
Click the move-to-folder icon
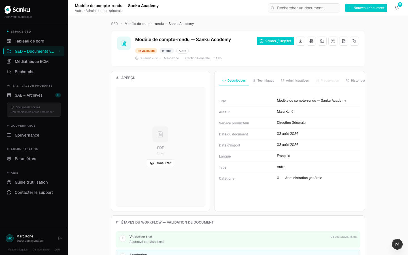[322, 41]
